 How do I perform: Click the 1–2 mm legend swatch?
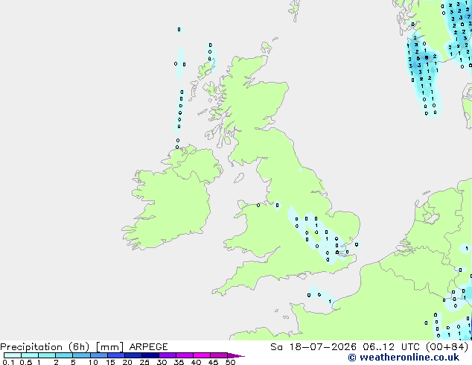pyautogui.click(x=47, y=355)
